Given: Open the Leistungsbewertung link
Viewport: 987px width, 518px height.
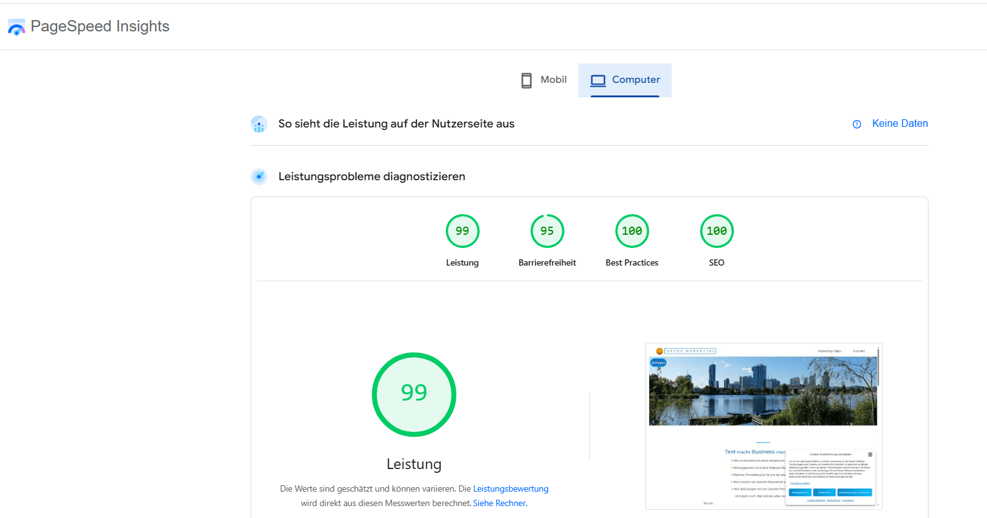Looking at the screenshot, I should pos(510,488).
